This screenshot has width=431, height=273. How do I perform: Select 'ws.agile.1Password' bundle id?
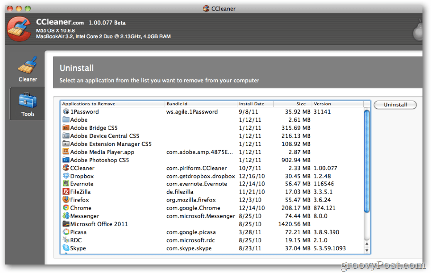point(192,112)
